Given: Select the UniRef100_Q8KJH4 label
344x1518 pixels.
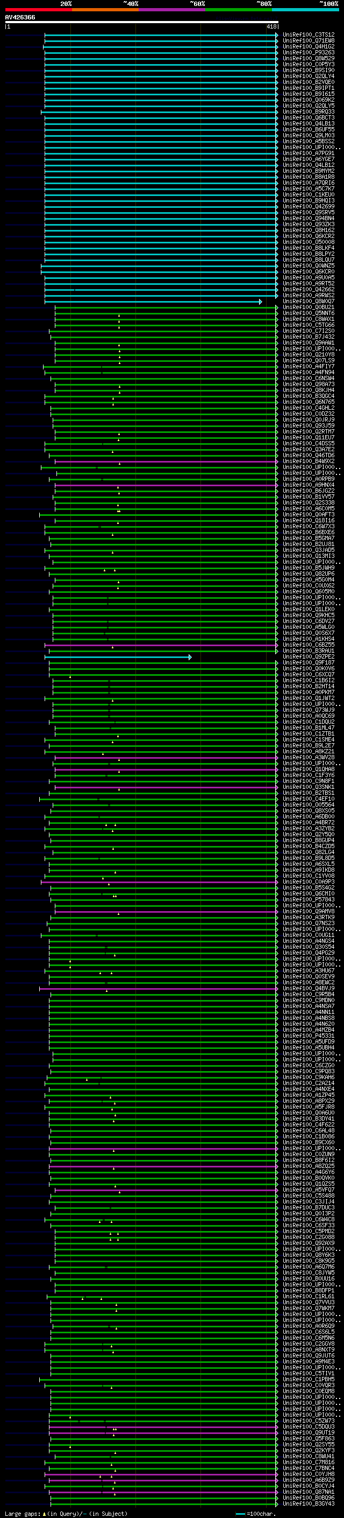Looking at the screenshot, I should (x=308, y=390).
